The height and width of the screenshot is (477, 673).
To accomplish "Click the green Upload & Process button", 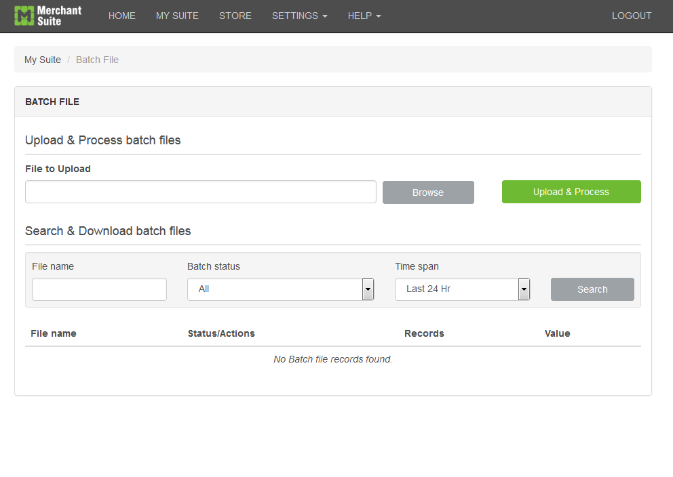I will point(571,192).
